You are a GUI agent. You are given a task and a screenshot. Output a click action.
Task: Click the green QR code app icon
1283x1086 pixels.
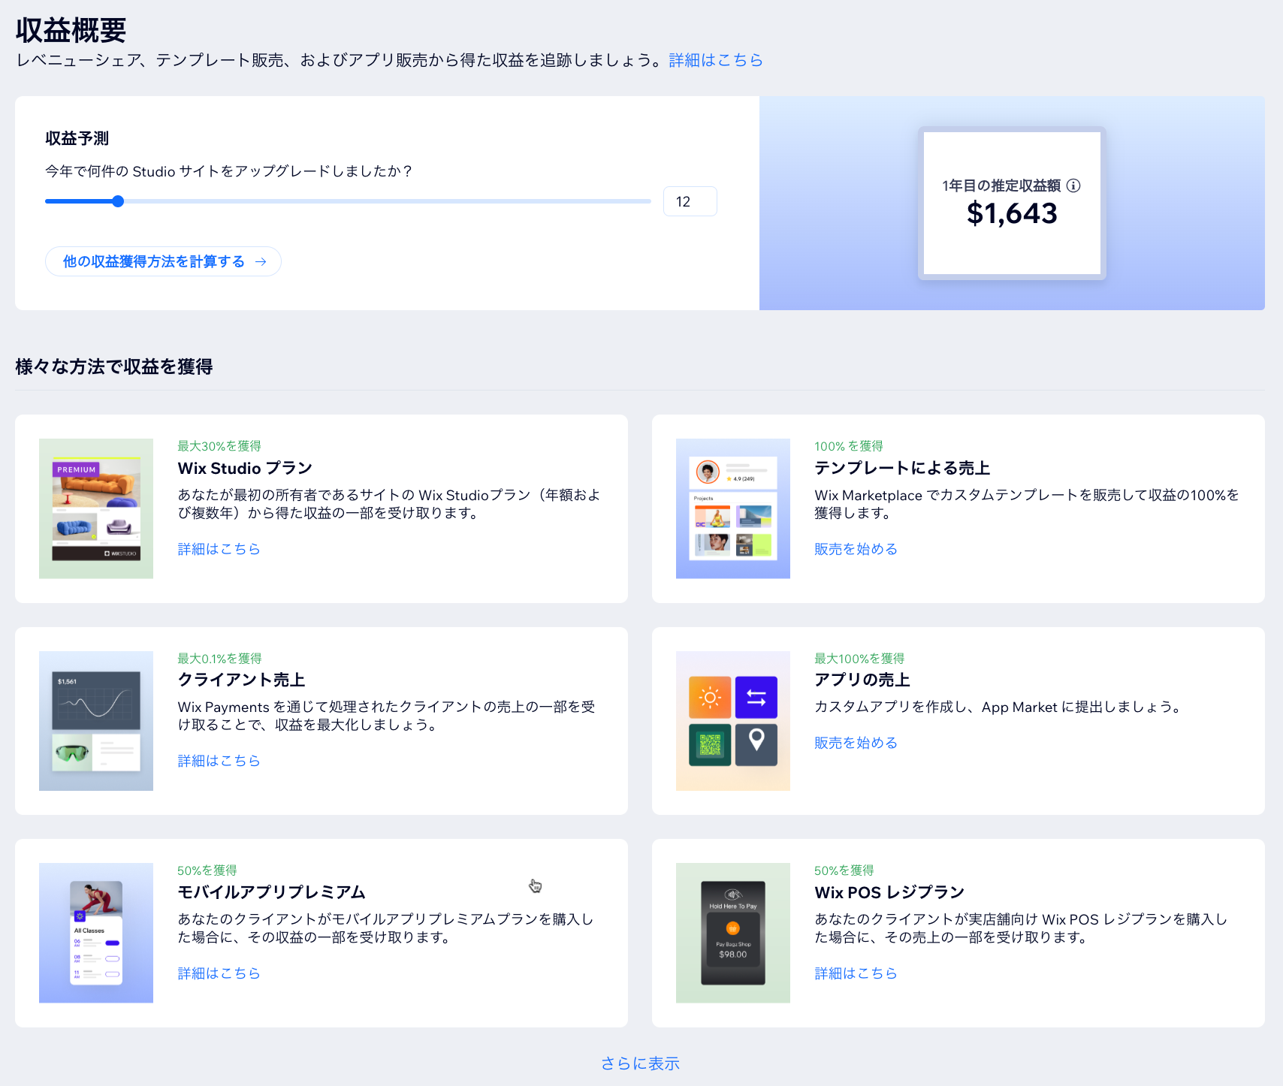(x=710, y=744)
